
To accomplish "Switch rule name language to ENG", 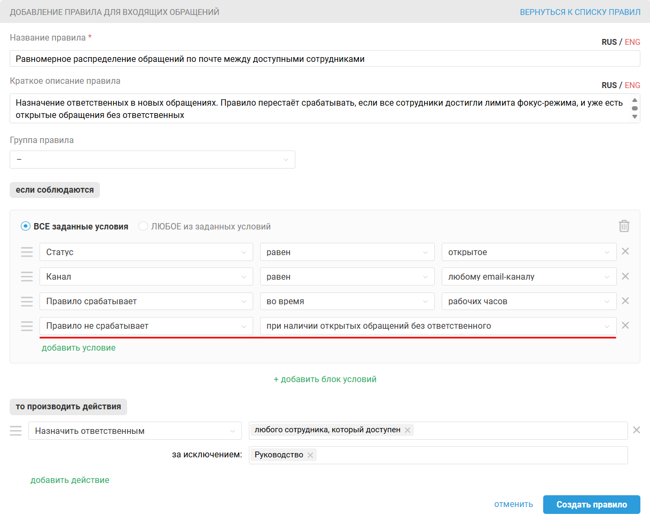I will (x=632, y=42).
